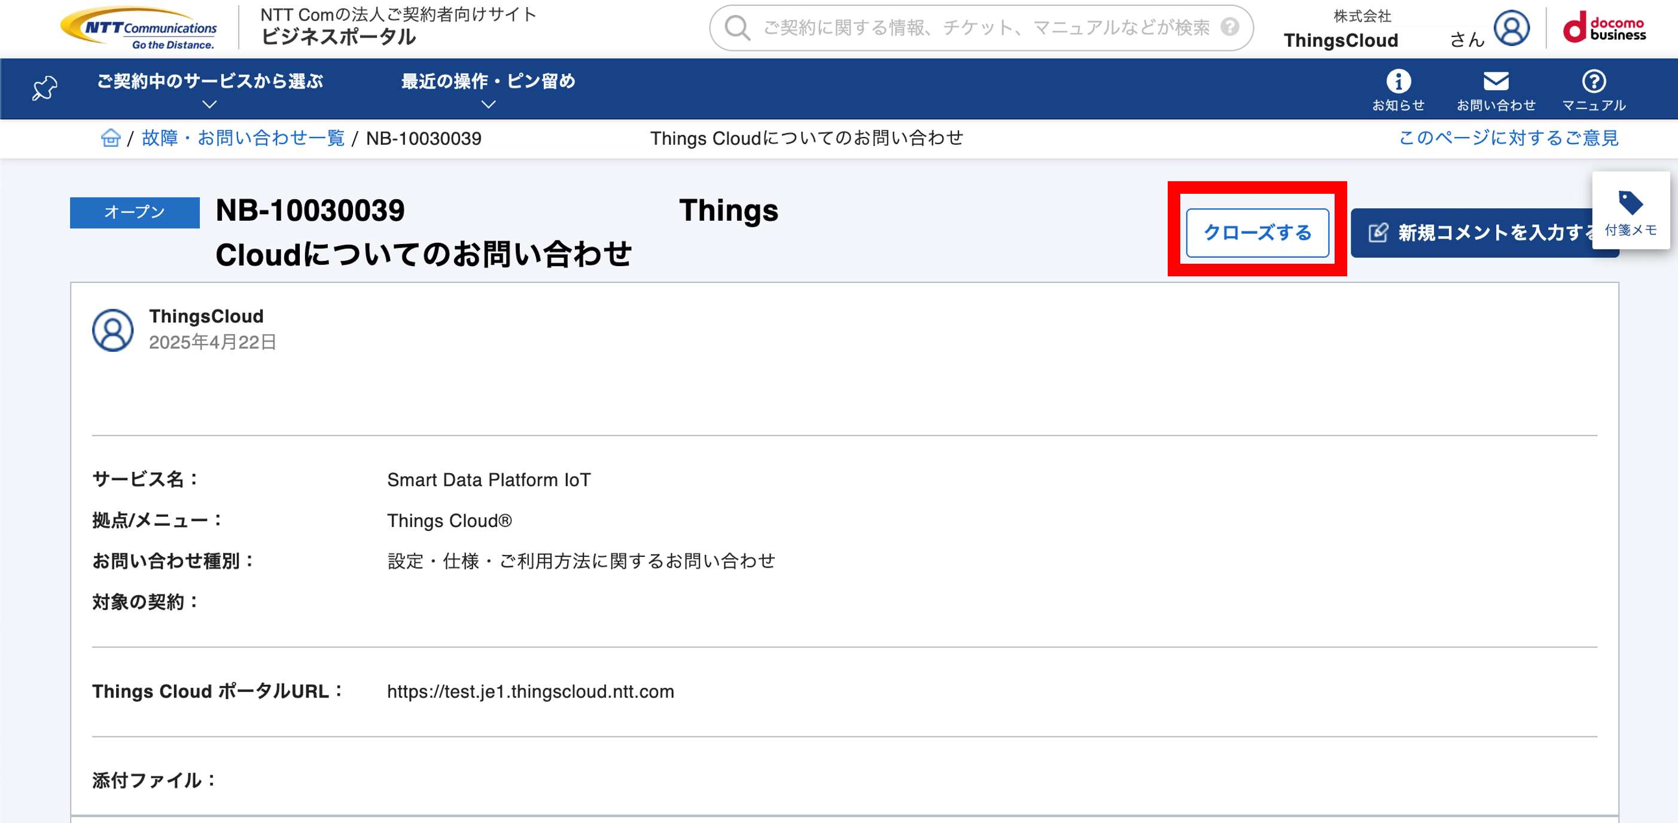The image size is (1678, 823).
Task: Open 故障・お問い合わせ一覧 breadcrumb link
Action: 243,138
